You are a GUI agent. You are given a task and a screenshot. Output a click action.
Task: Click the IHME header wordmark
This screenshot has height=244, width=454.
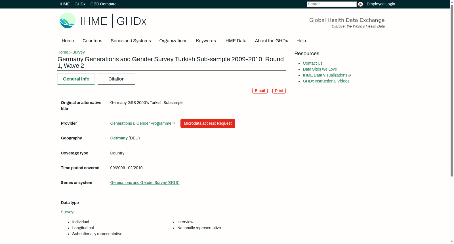pyautogui.click(x=94, y=21)
